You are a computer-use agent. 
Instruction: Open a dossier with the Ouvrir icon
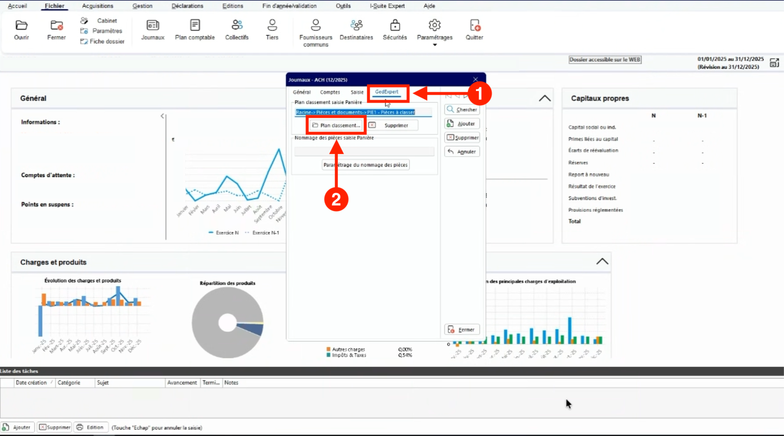[x=21, y=30]
